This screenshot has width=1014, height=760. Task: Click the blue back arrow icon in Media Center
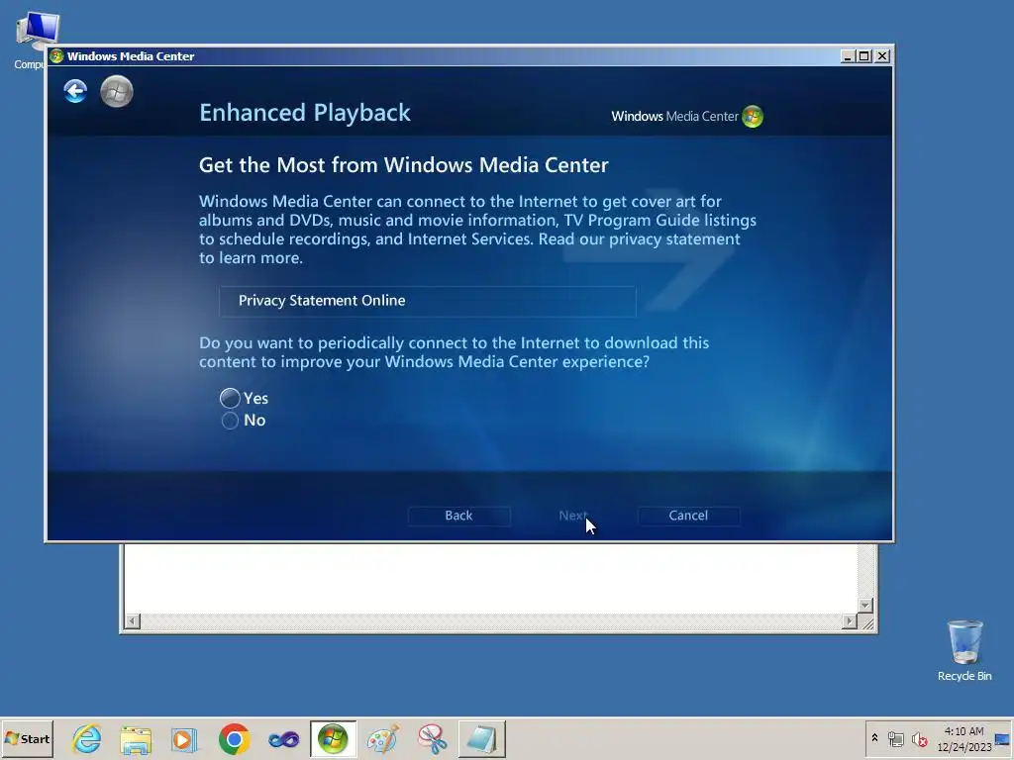pyautogui.click(x=75, y=91)
